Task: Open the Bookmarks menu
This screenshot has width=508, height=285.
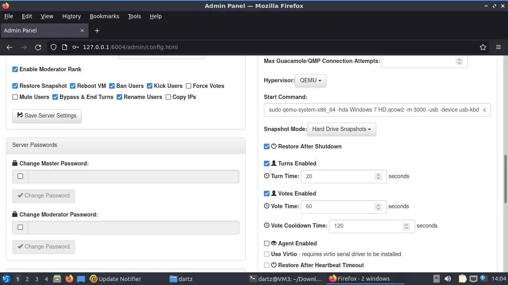Action: click(104, 16)
